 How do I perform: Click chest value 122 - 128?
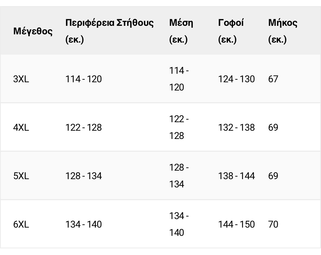pyautogui.click(x=84, y=127)
